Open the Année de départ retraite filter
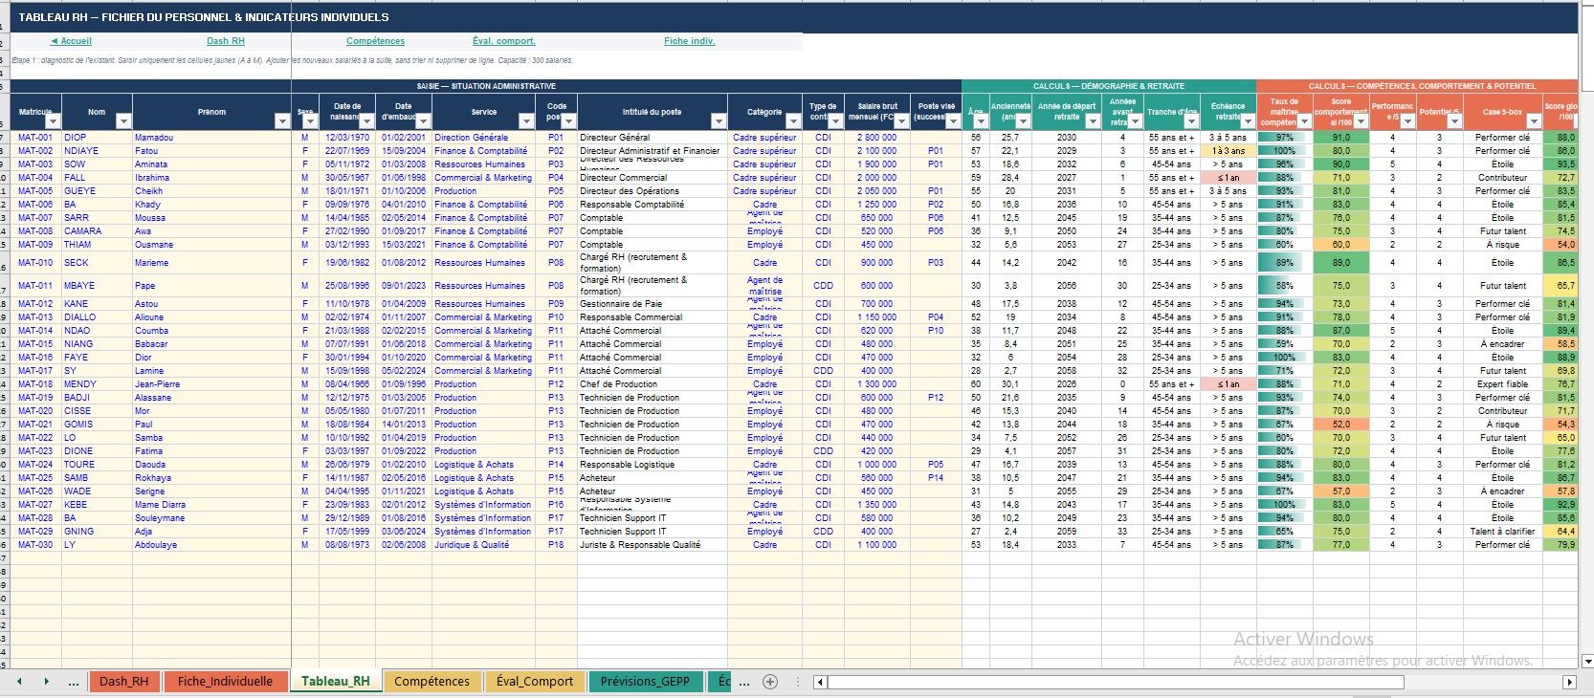Image resolution: width=1594 pixels, height=698 pixels. tap(1092, 121)
